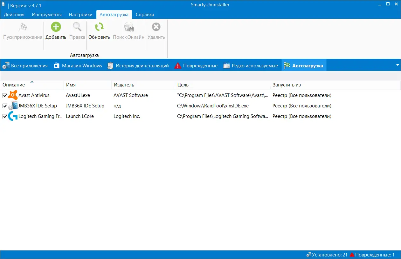Uncheck the Logitech Gaming Framework checkbox
Viewport: 401px width, 259px height.
[x=5, y=116]
